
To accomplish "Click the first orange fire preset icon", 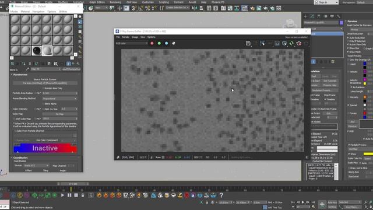I will [99, 195].
